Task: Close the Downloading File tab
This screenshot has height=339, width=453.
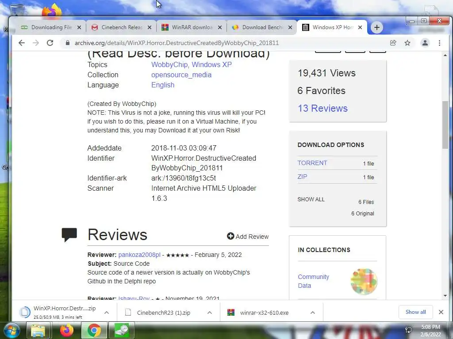Action: [79, 27]
